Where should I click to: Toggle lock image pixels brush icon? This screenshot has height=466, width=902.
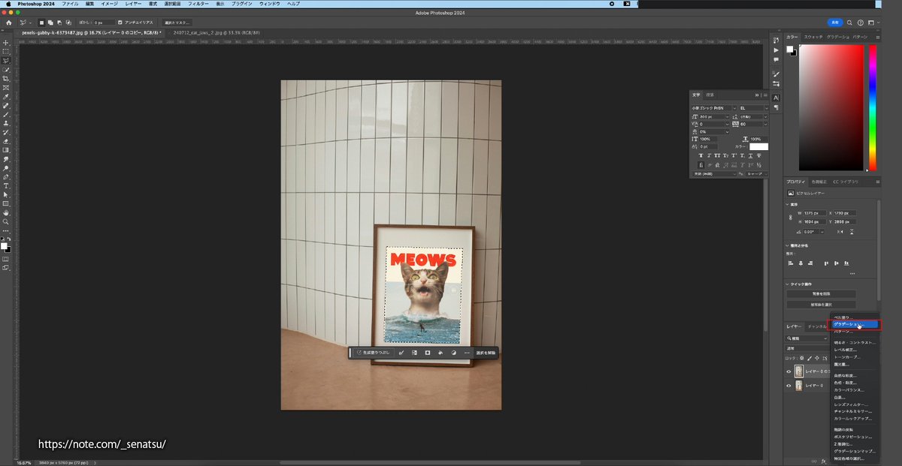[809, 359]
